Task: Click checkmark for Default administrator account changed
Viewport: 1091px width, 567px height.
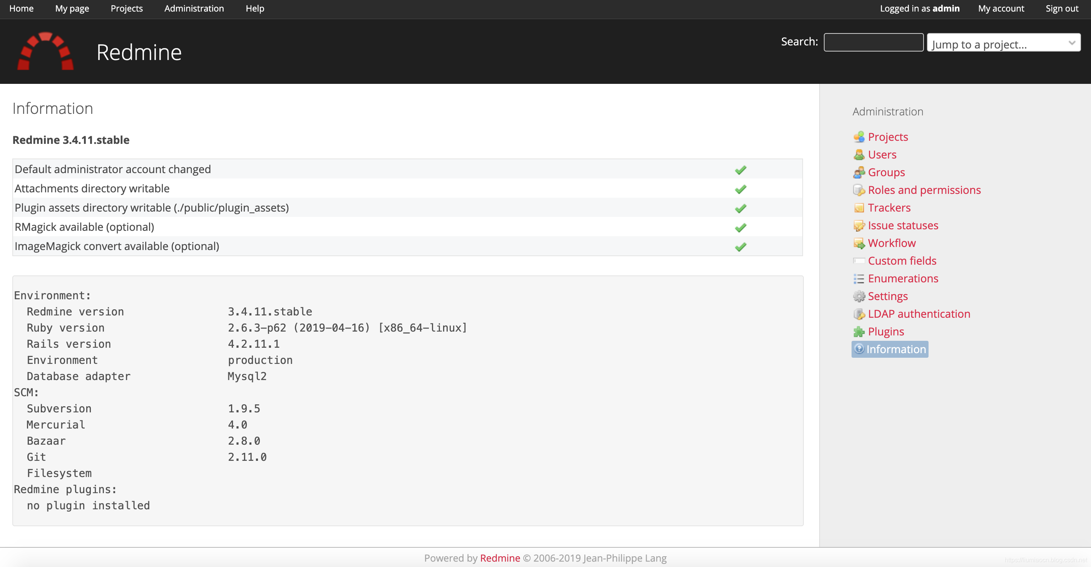Action: 740,170
